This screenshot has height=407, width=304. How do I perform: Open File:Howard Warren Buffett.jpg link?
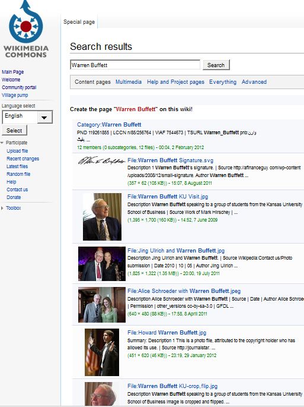pos(167,333)
